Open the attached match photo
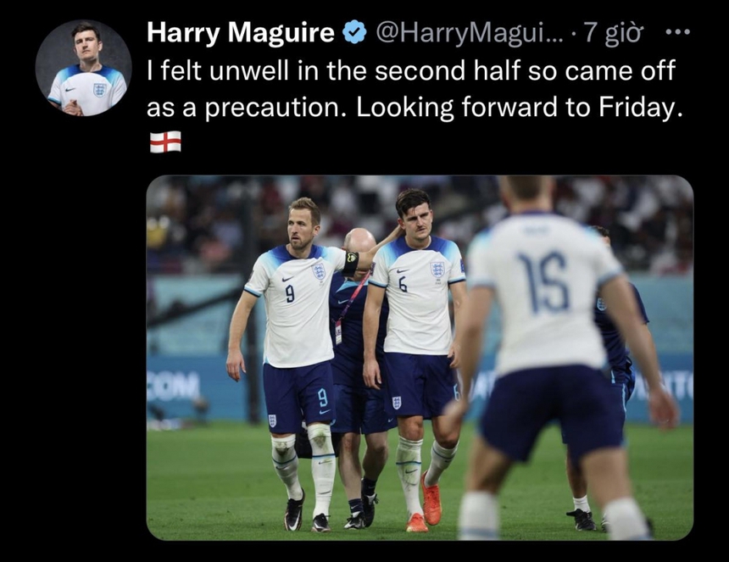Screen dimensions: 729x562 point(419,356)
